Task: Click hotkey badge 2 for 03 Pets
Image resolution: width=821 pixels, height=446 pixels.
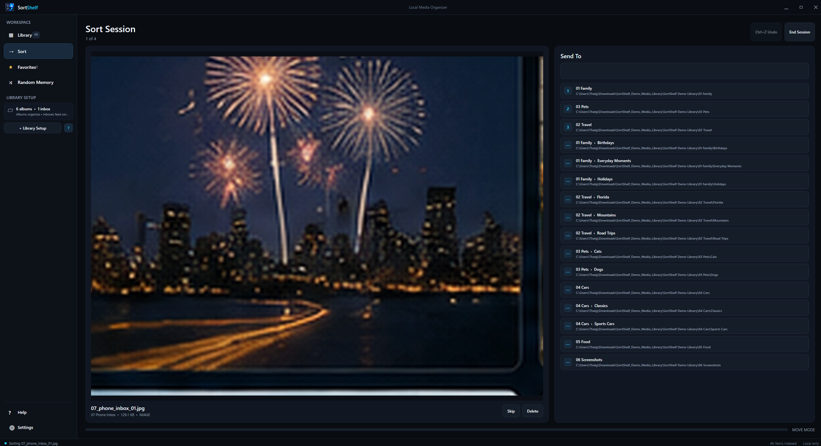Action: pos(568,109)
